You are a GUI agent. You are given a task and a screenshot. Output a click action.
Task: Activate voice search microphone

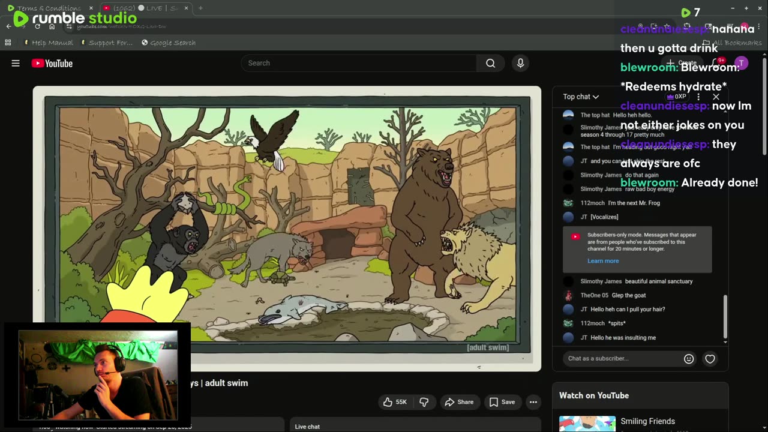pyautogui.click(x=520, y=63)
